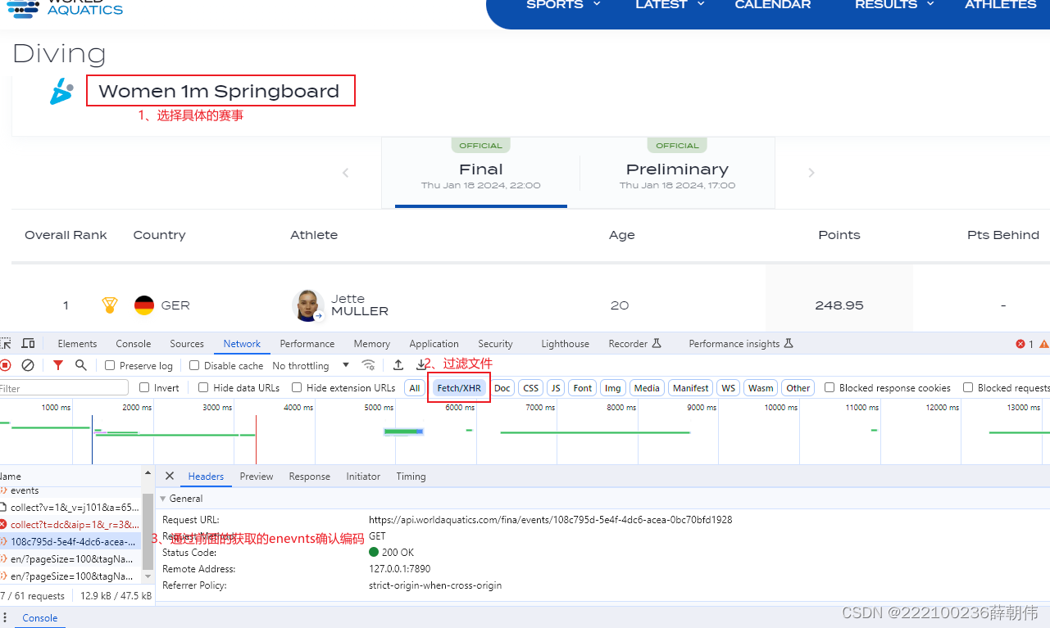Toggle the red filter funnel icon
This screenshot has width=1050, height=628.
point(58,365)
